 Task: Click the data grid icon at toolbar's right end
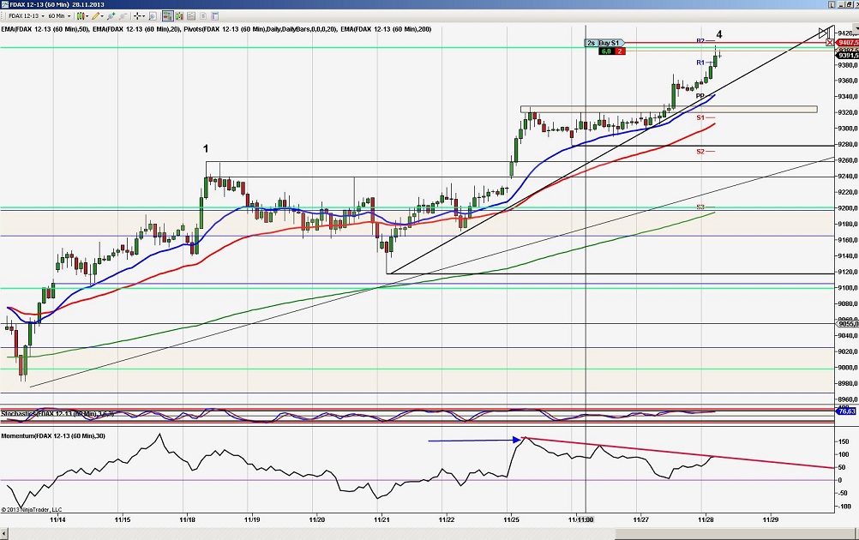click(215, 15)
